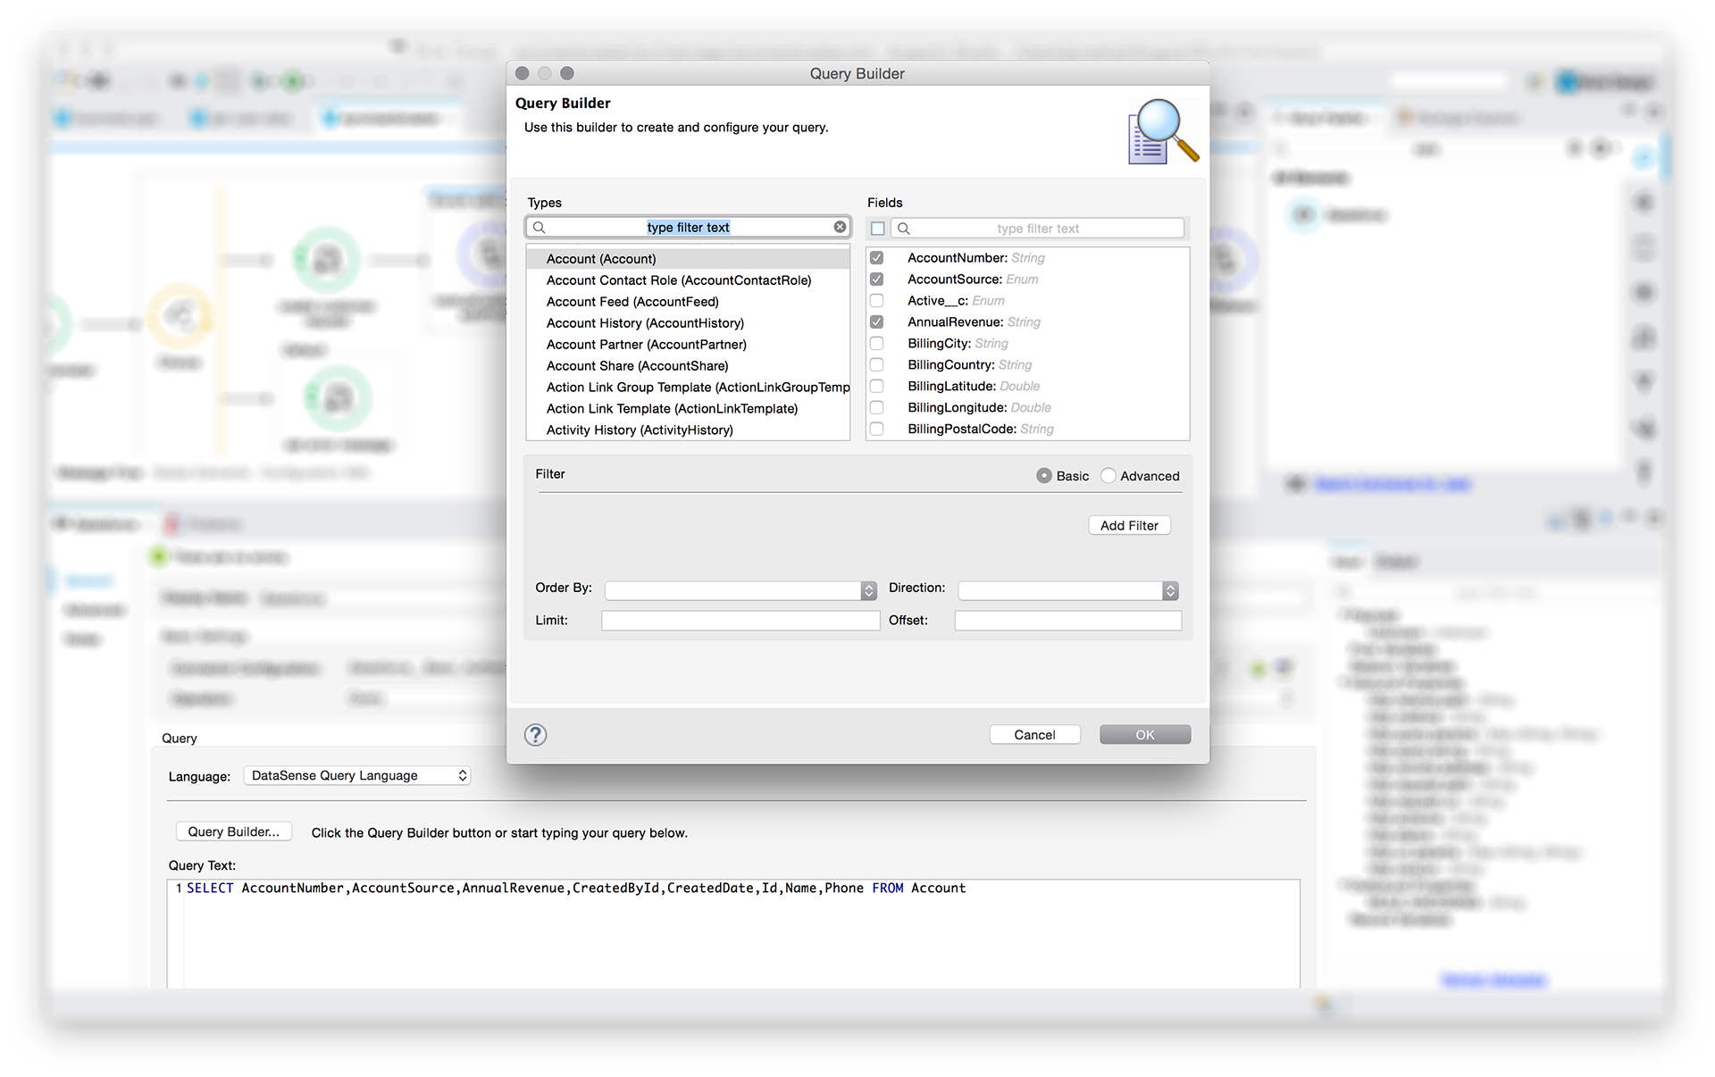Viewport: 1715px width, 1077px height.
Task: Uncheck the AccountSource field
Action: (x=877, y=280)
